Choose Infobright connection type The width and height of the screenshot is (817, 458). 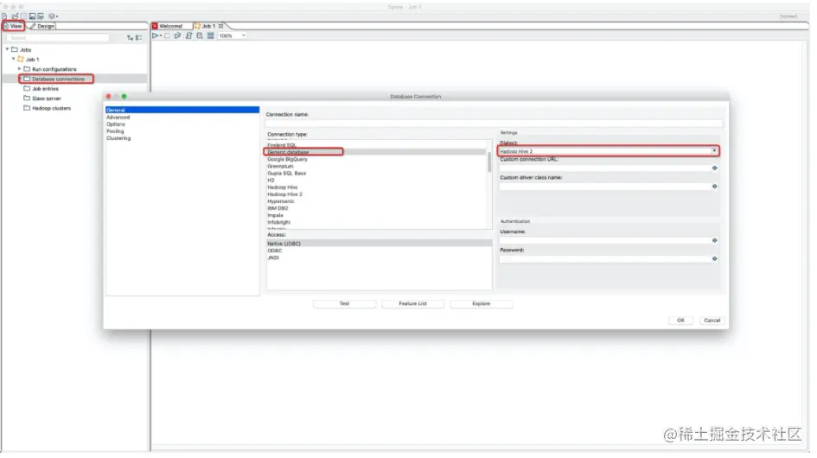tap(279, 222)
